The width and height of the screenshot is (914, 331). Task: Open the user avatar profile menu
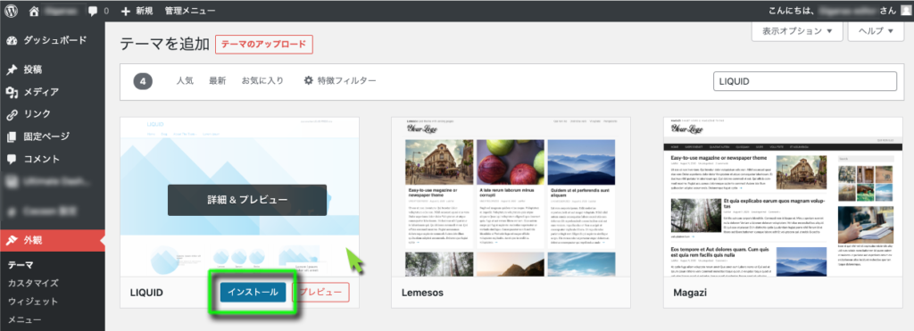coord(905,11)
